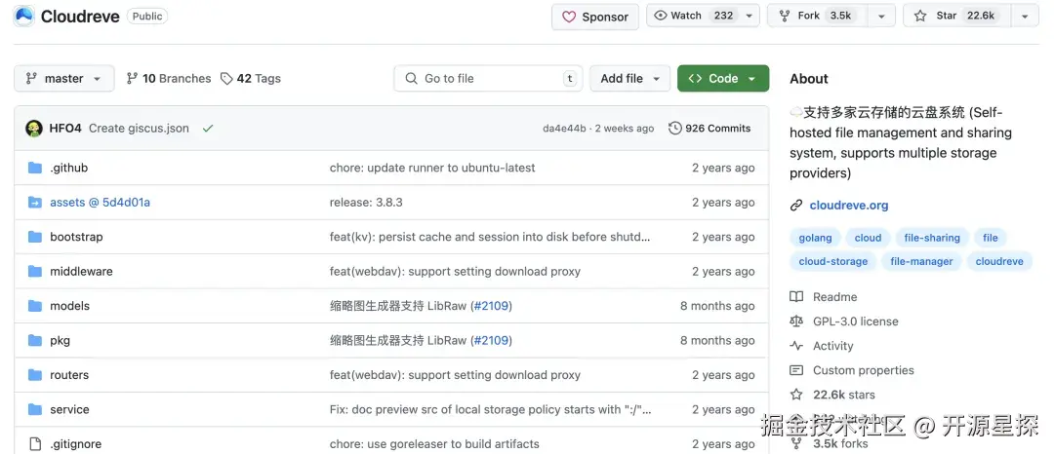The width and height of the screenshot is (1054, 454).
Task: Select the golang topic tag
Action: [x=815, y=238]
